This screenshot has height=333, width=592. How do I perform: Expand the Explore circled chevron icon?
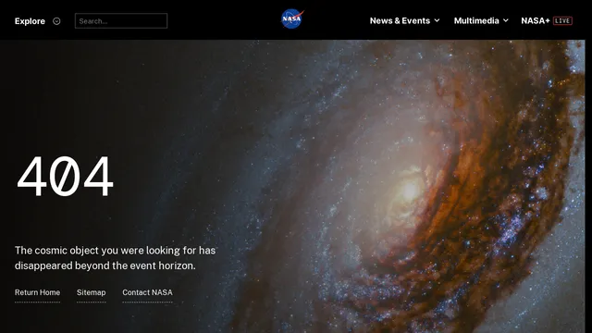point(56,21)
